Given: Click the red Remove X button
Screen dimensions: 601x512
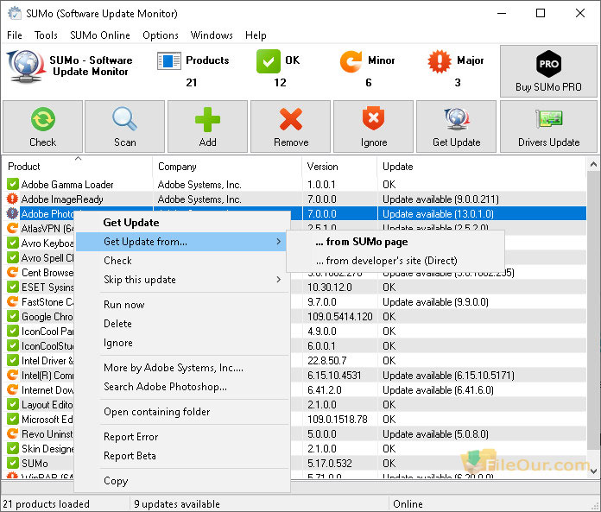Looking at the screenshot, I should [290, 126].
